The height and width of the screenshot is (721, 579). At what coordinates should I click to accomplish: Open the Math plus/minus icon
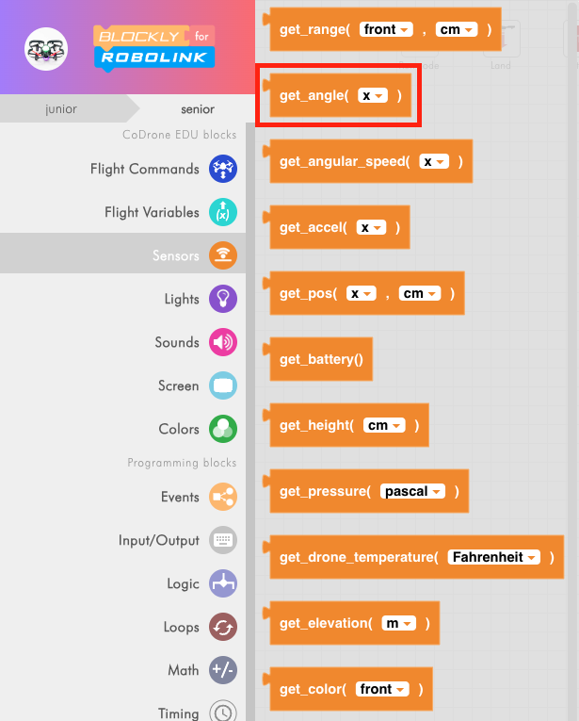coord(223,670)
